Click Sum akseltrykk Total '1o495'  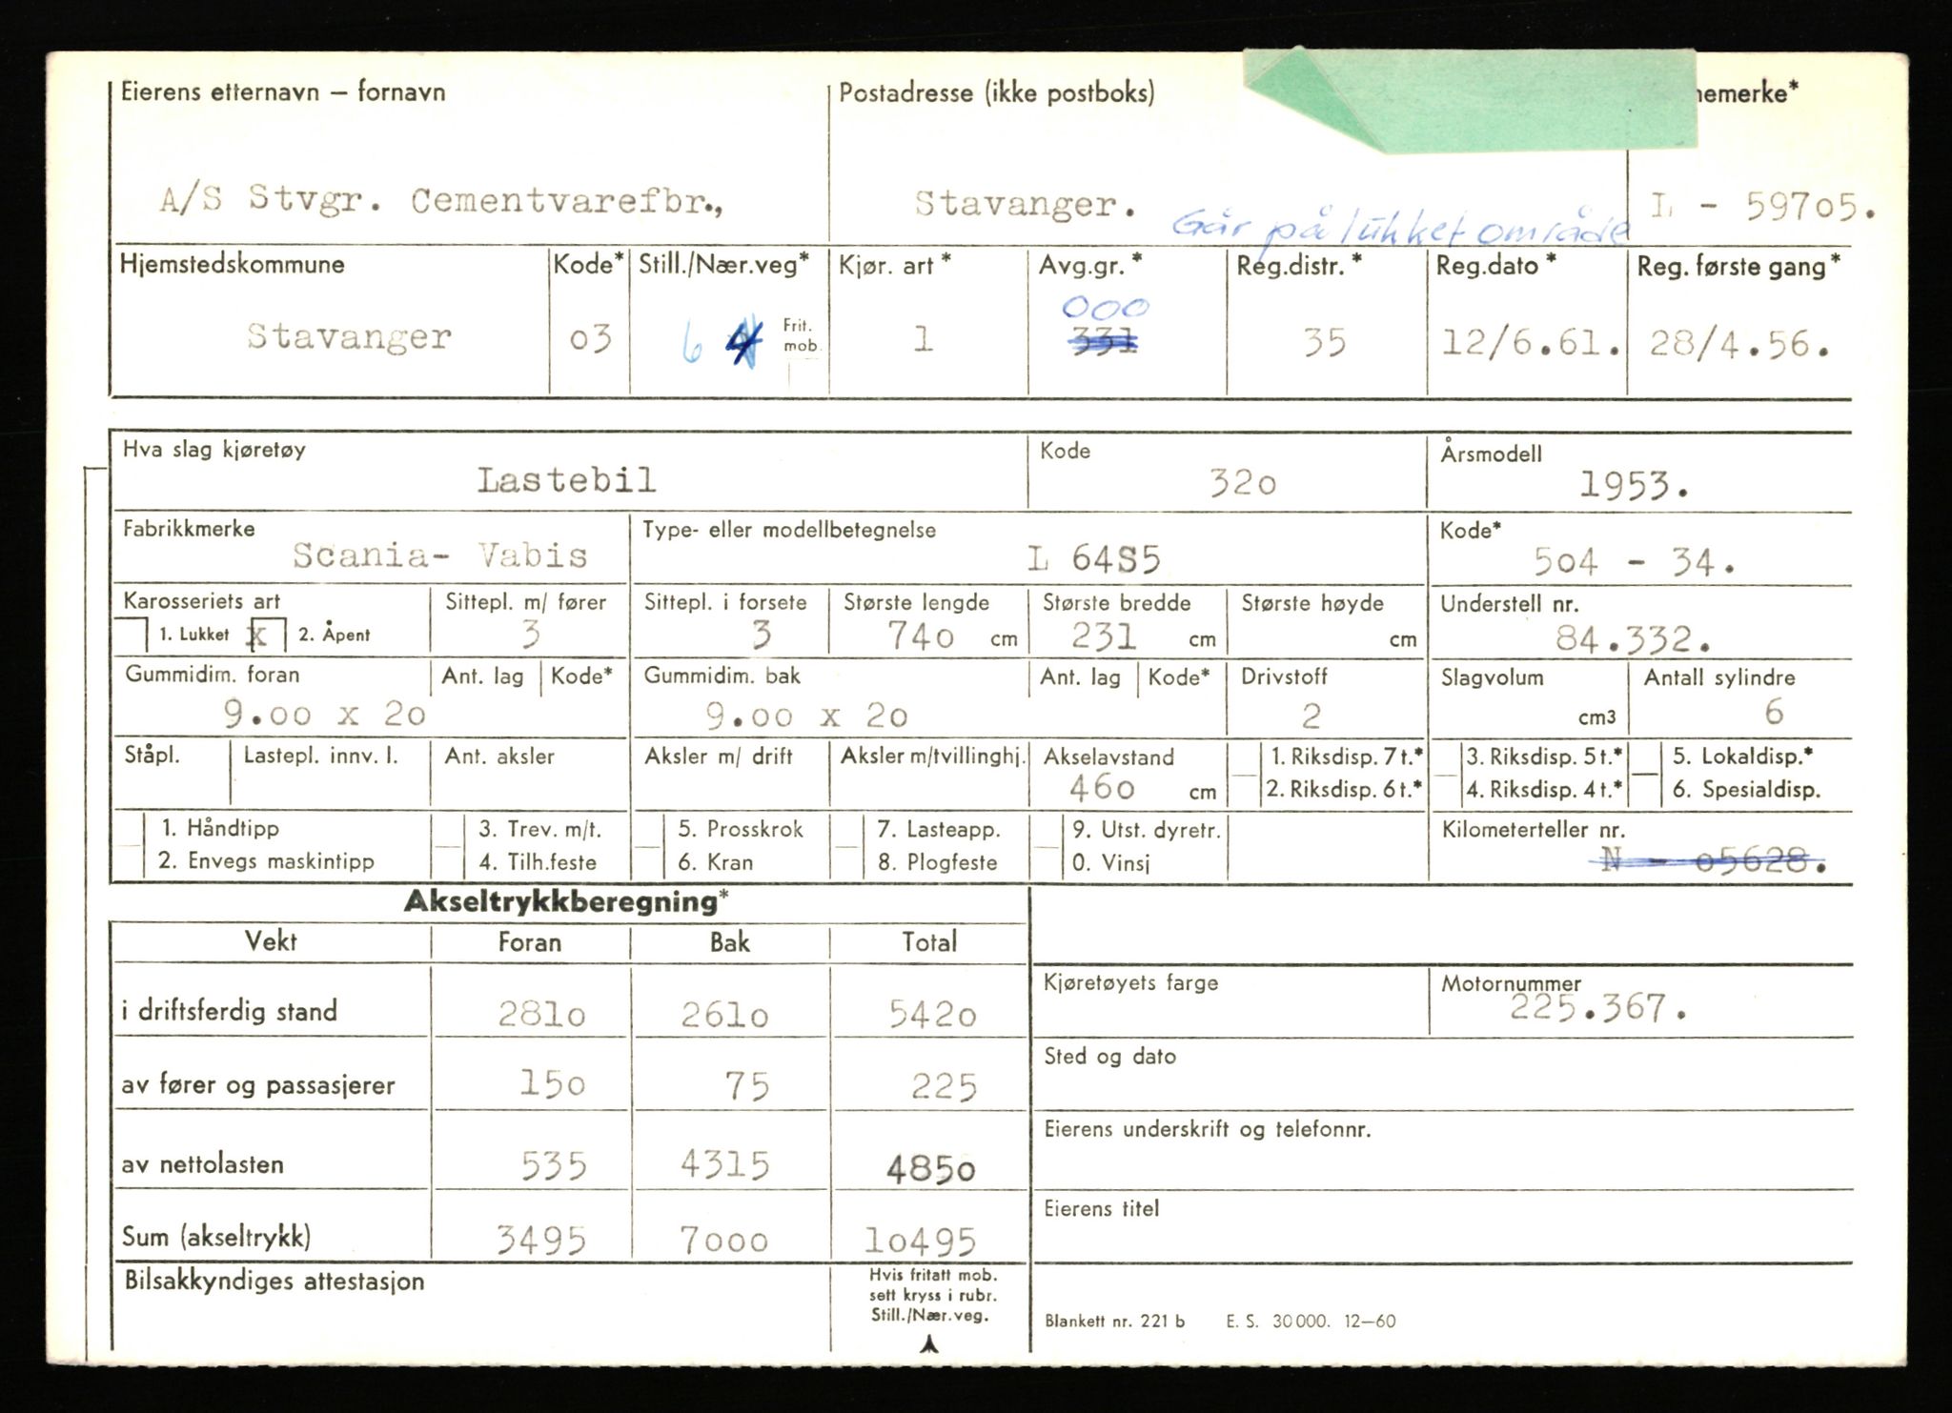(x=921, y=1241)
